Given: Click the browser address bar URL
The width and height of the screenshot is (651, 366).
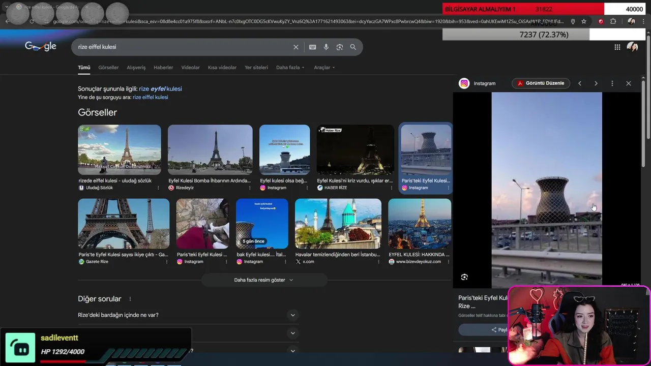Looking at the screenshot, I should tap(308, 21).
